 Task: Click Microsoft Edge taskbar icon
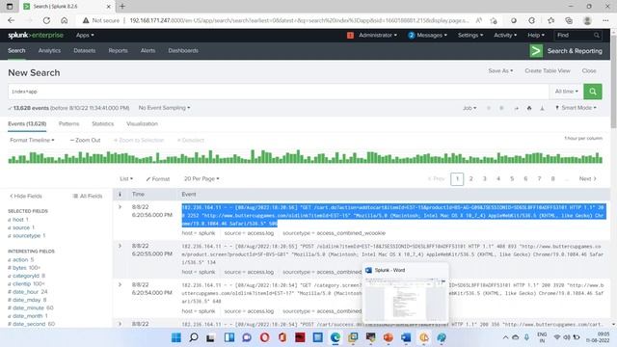coord(335,337)
